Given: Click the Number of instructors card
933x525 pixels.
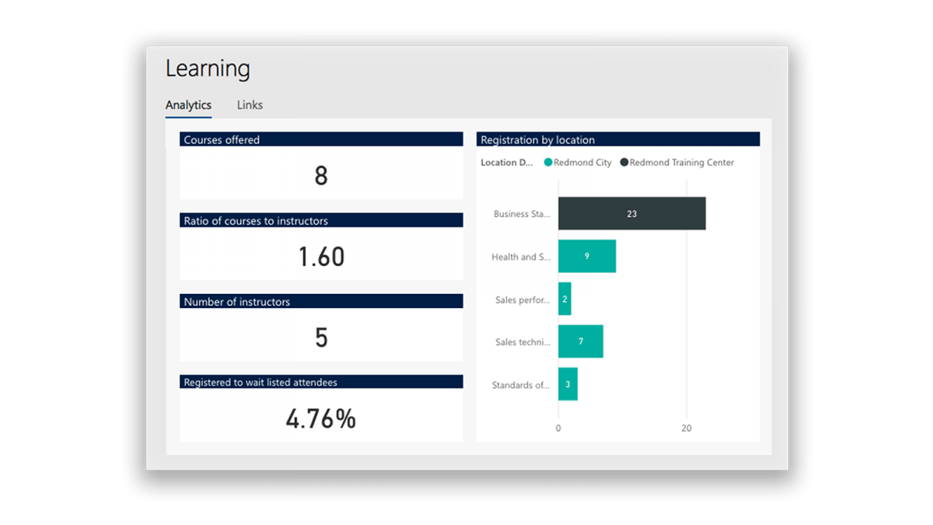Looking at the screenshot, I should (x=320, y=328).
